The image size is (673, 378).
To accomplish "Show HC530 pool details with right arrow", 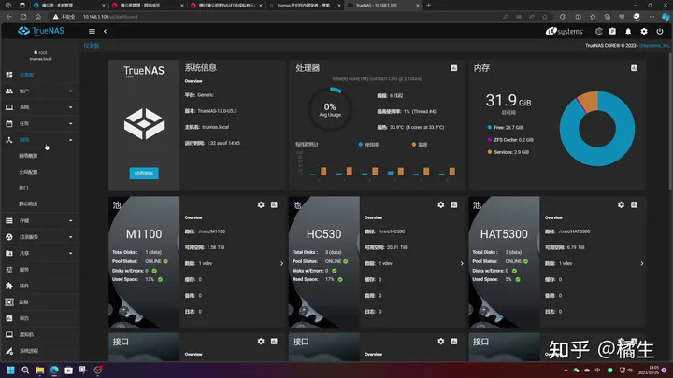I will click(x=462, y=263).
